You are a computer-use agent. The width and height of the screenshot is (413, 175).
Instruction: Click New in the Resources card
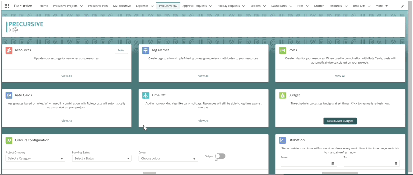121,50
